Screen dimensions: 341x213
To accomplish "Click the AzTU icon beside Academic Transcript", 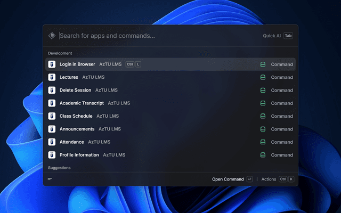I will [x=52, y=103].
